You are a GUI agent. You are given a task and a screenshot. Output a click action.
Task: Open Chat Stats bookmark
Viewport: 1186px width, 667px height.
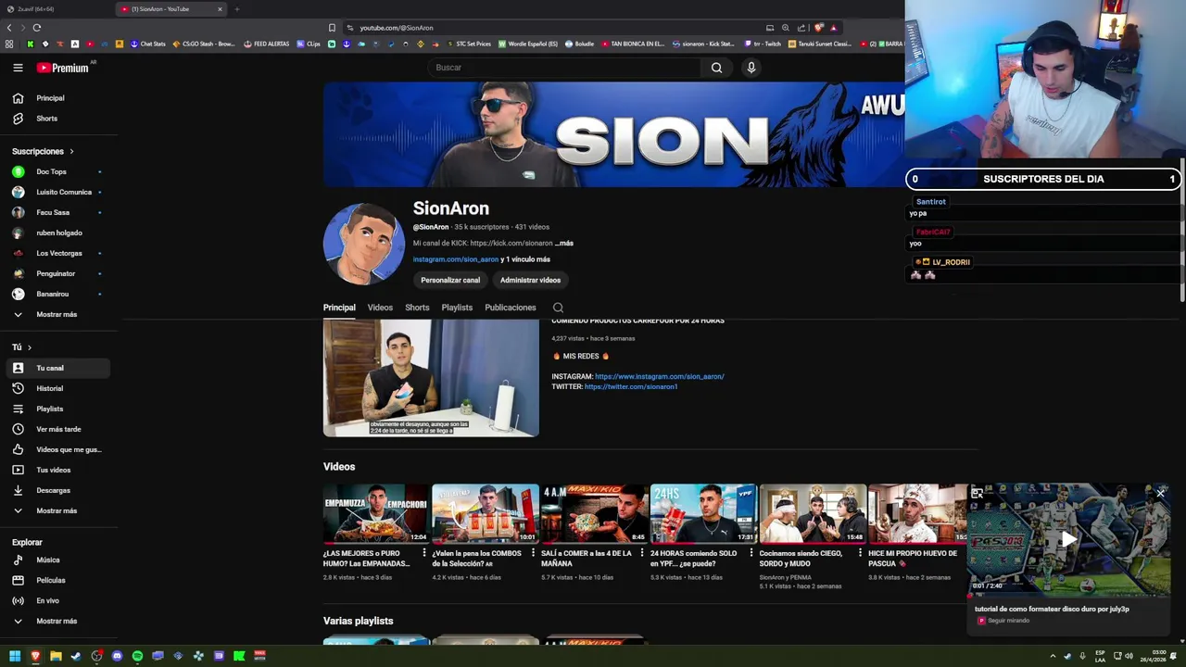148,44
